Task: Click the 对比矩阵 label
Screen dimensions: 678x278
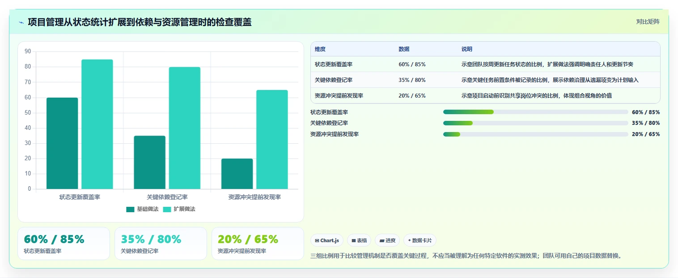Action: [648, 21]
